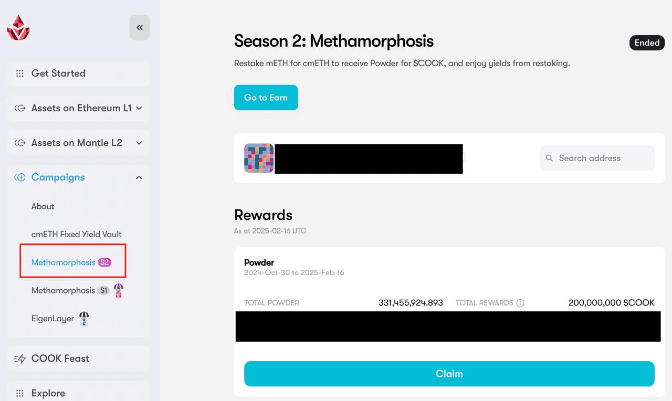The width and height of the screenshot is (672, 401).
Task: Select the cmETH Fixed Yield Vault entry
Action: (x=77, y=234)
